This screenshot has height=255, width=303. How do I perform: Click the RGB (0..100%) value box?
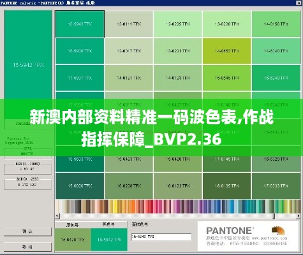pos(28,169)
